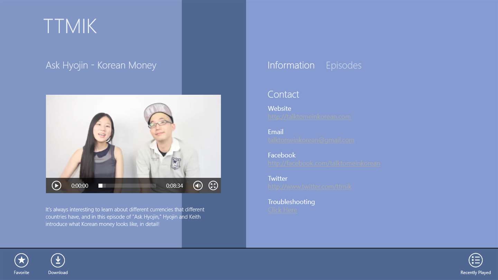Image resolution: width=498 pixels, height=280 pixels.
Task: Expand video to fullscreen
Action: click(213, 186)
